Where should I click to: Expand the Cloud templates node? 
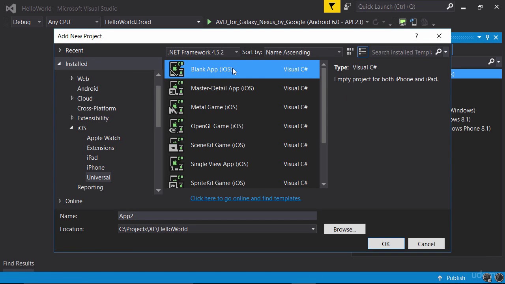coord(72,98)
